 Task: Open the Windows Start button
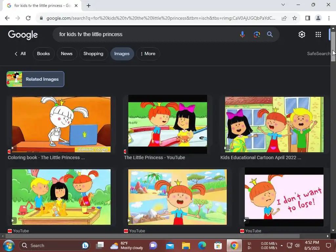[9, 245]
